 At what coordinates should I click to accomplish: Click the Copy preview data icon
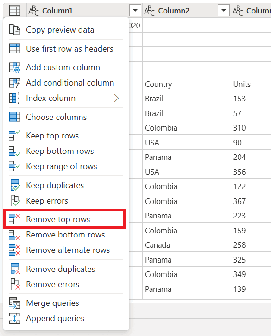click(15, 30)
